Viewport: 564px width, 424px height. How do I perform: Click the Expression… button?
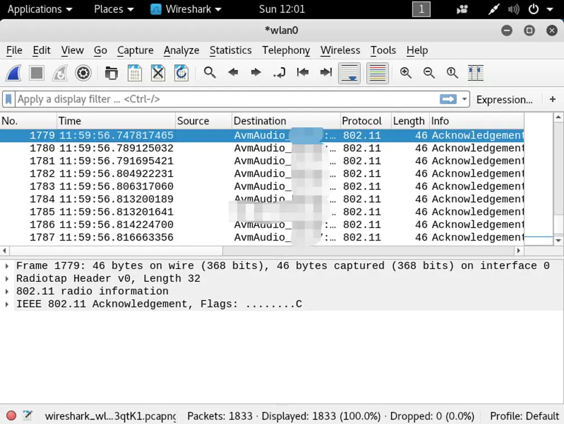click(x=504, y=100)
